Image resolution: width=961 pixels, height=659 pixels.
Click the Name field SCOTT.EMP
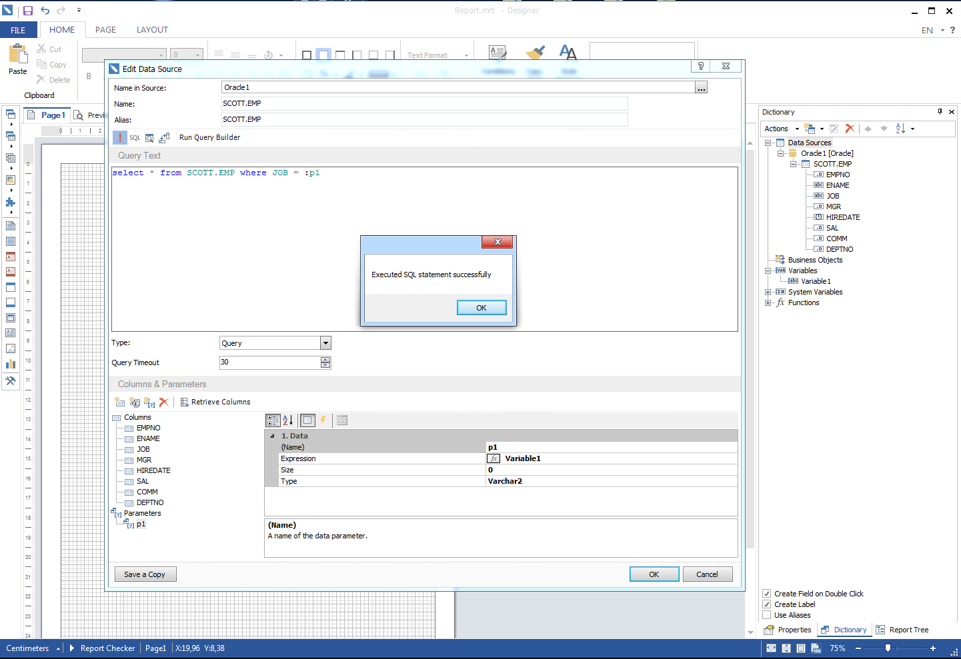point(424,103)
